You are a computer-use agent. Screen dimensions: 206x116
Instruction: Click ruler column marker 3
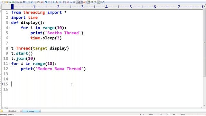pyautogui.click(x=82, y=7)
